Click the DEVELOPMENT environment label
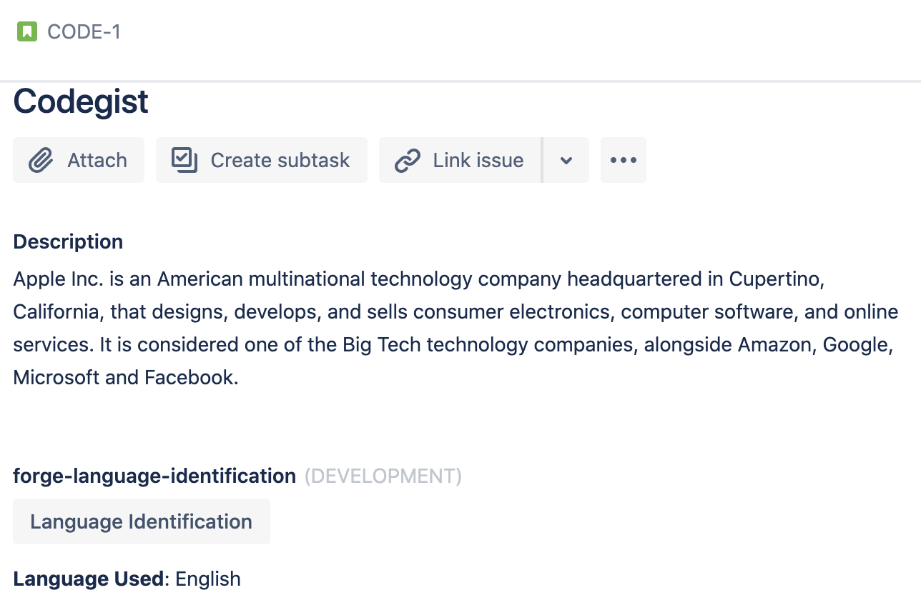Viewport: 921px width, 600px height. [383, 476]
